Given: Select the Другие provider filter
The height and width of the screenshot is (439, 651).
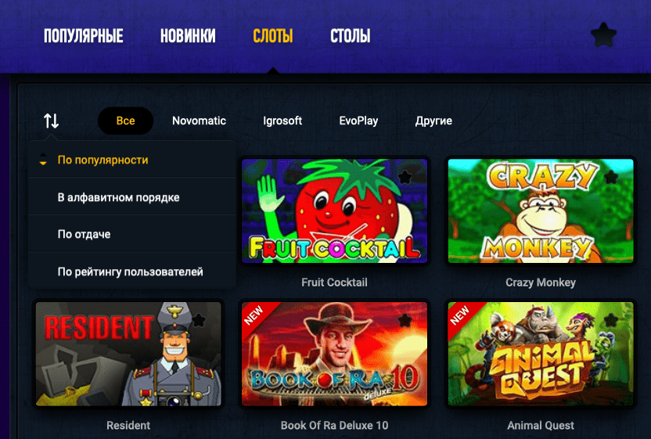Looking at the screenshot, I should point(433,121).
